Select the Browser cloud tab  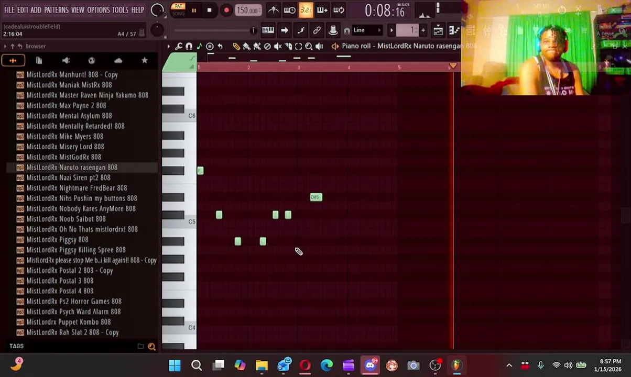tap(118, 61)
